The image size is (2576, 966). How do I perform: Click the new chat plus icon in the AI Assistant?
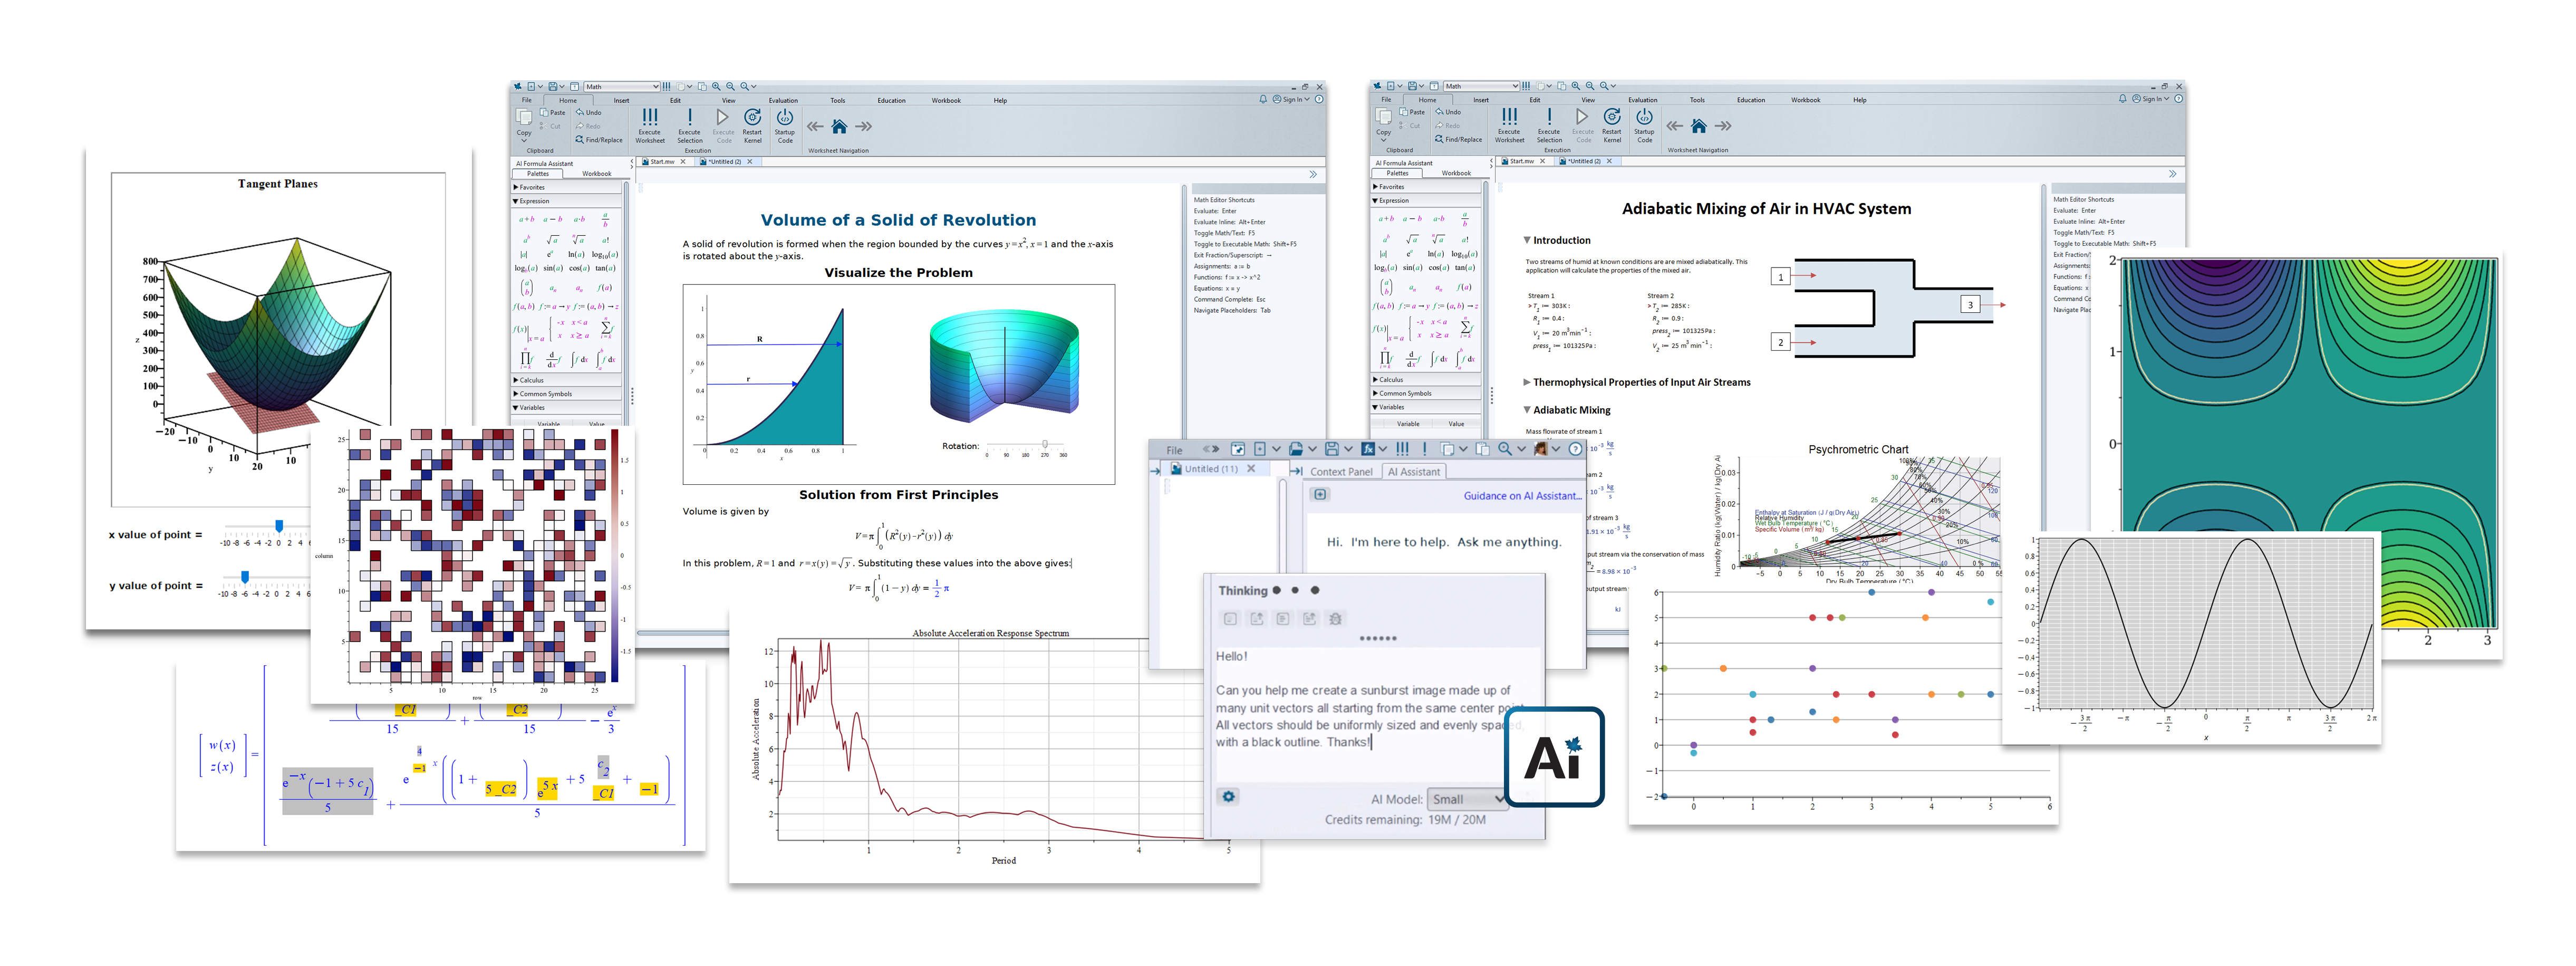1320,495
